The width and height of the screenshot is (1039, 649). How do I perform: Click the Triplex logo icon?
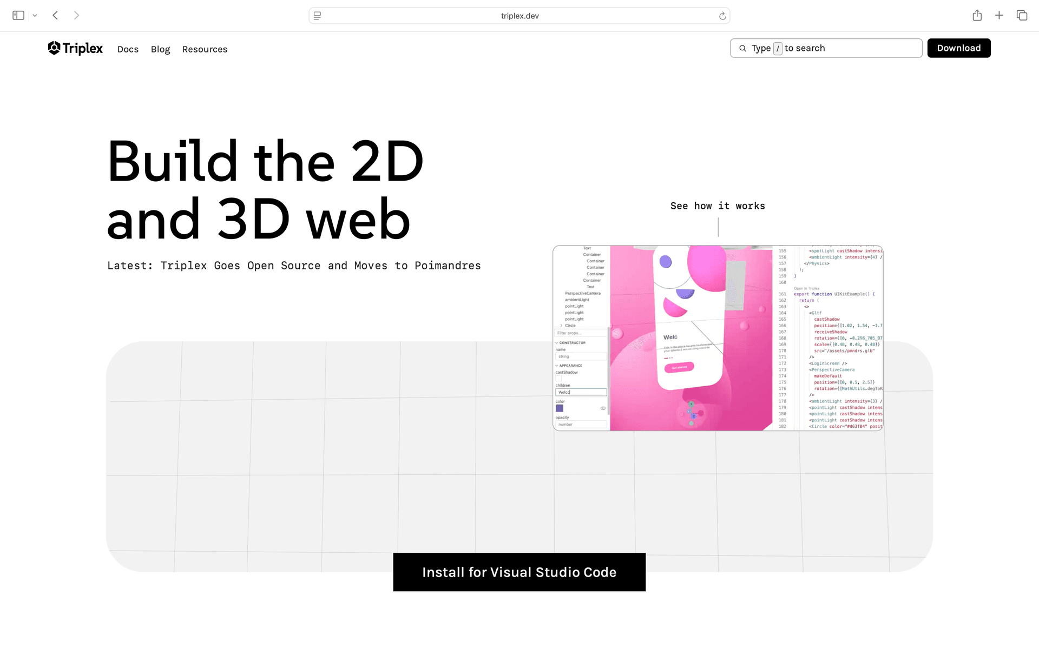point(54,48)
